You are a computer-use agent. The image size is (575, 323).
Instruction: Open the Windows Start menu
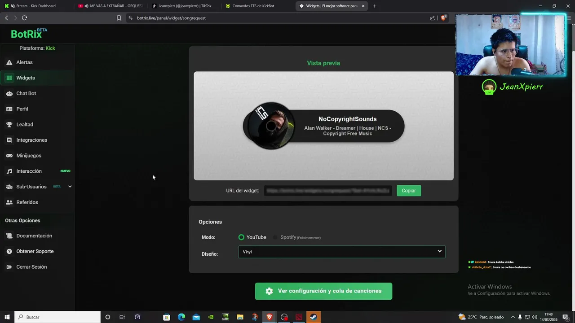[x=7, y=317]
